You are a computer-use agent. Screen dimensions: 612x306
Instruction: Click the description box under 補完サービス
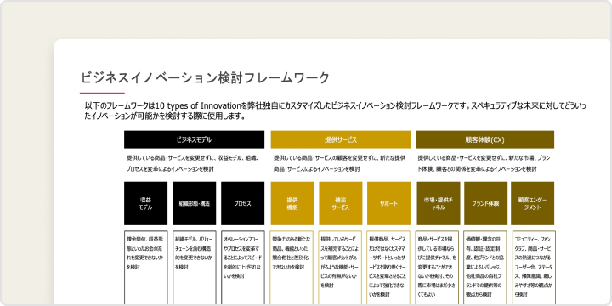click(x=340, y=268)
